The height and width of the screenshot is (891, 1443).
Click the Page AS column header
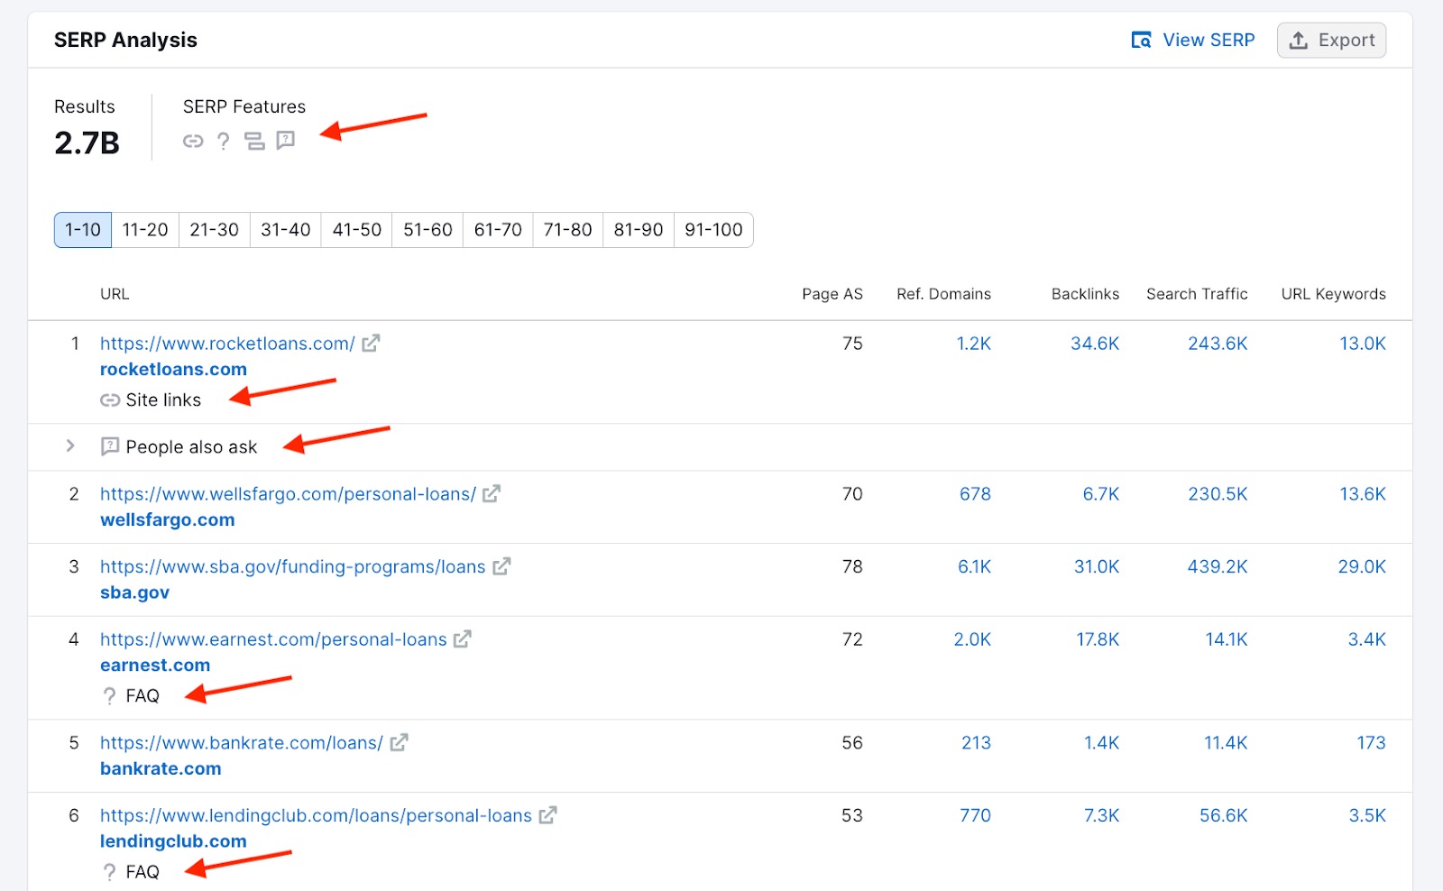click(x=832, y=294)
